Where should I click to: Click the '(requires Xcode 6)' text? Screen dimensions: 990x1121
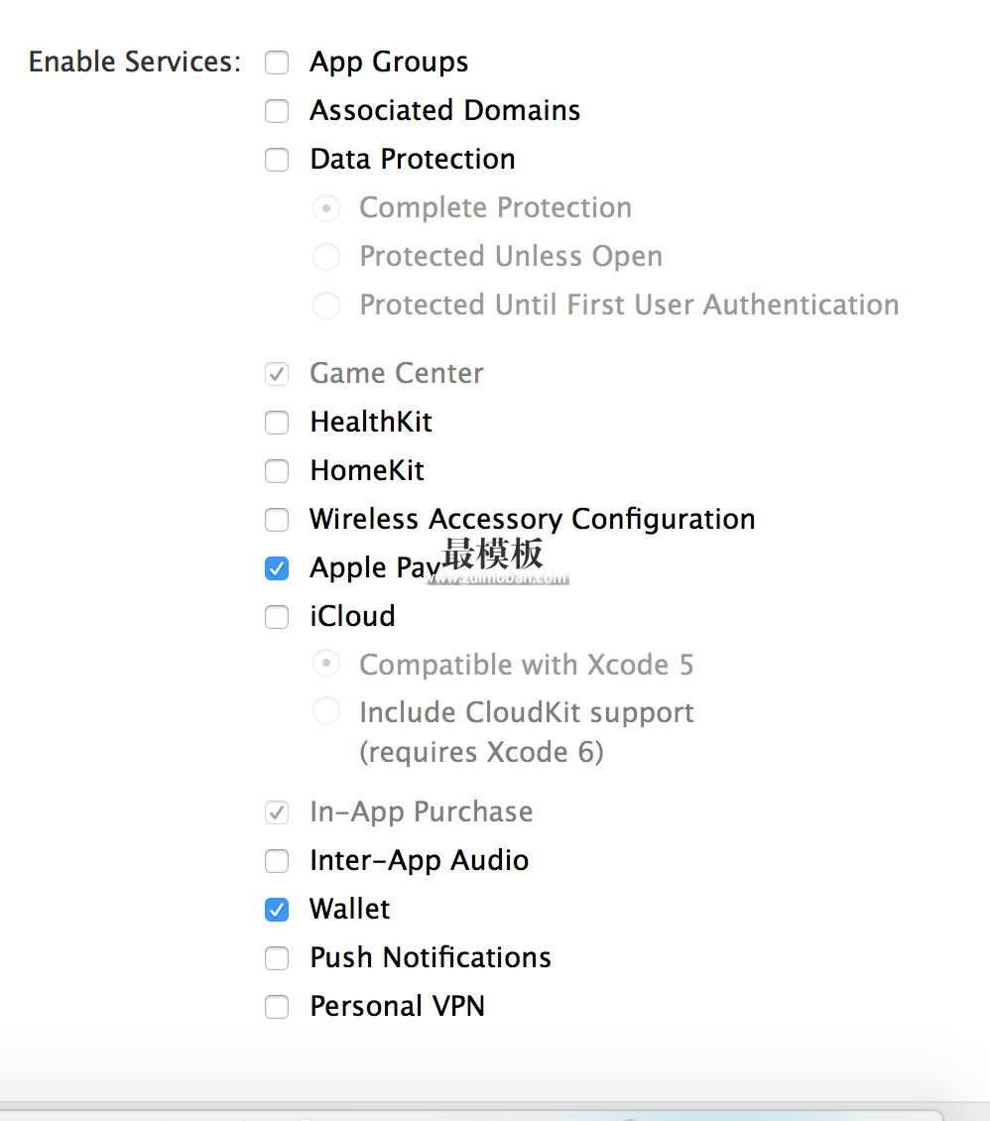pos(481,752)
